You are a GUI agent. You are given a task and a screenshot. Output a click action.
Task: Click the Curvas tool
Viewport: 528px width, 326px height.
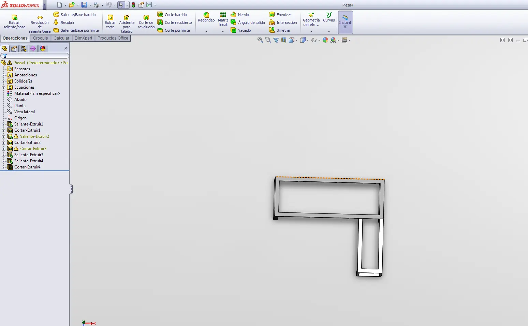[x=329, y=17]
